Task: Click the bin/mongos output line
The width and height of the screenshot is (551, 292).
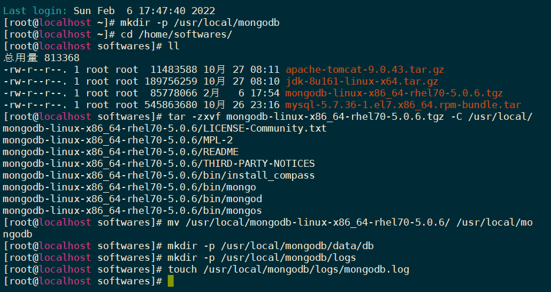Action: tap(132, 210)
